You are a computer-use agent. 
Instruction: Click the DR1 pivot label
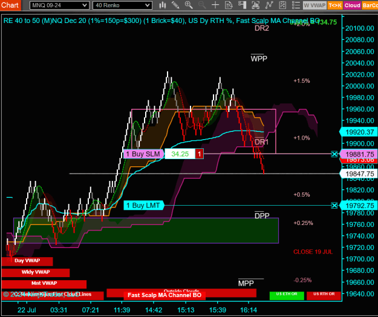261,142
